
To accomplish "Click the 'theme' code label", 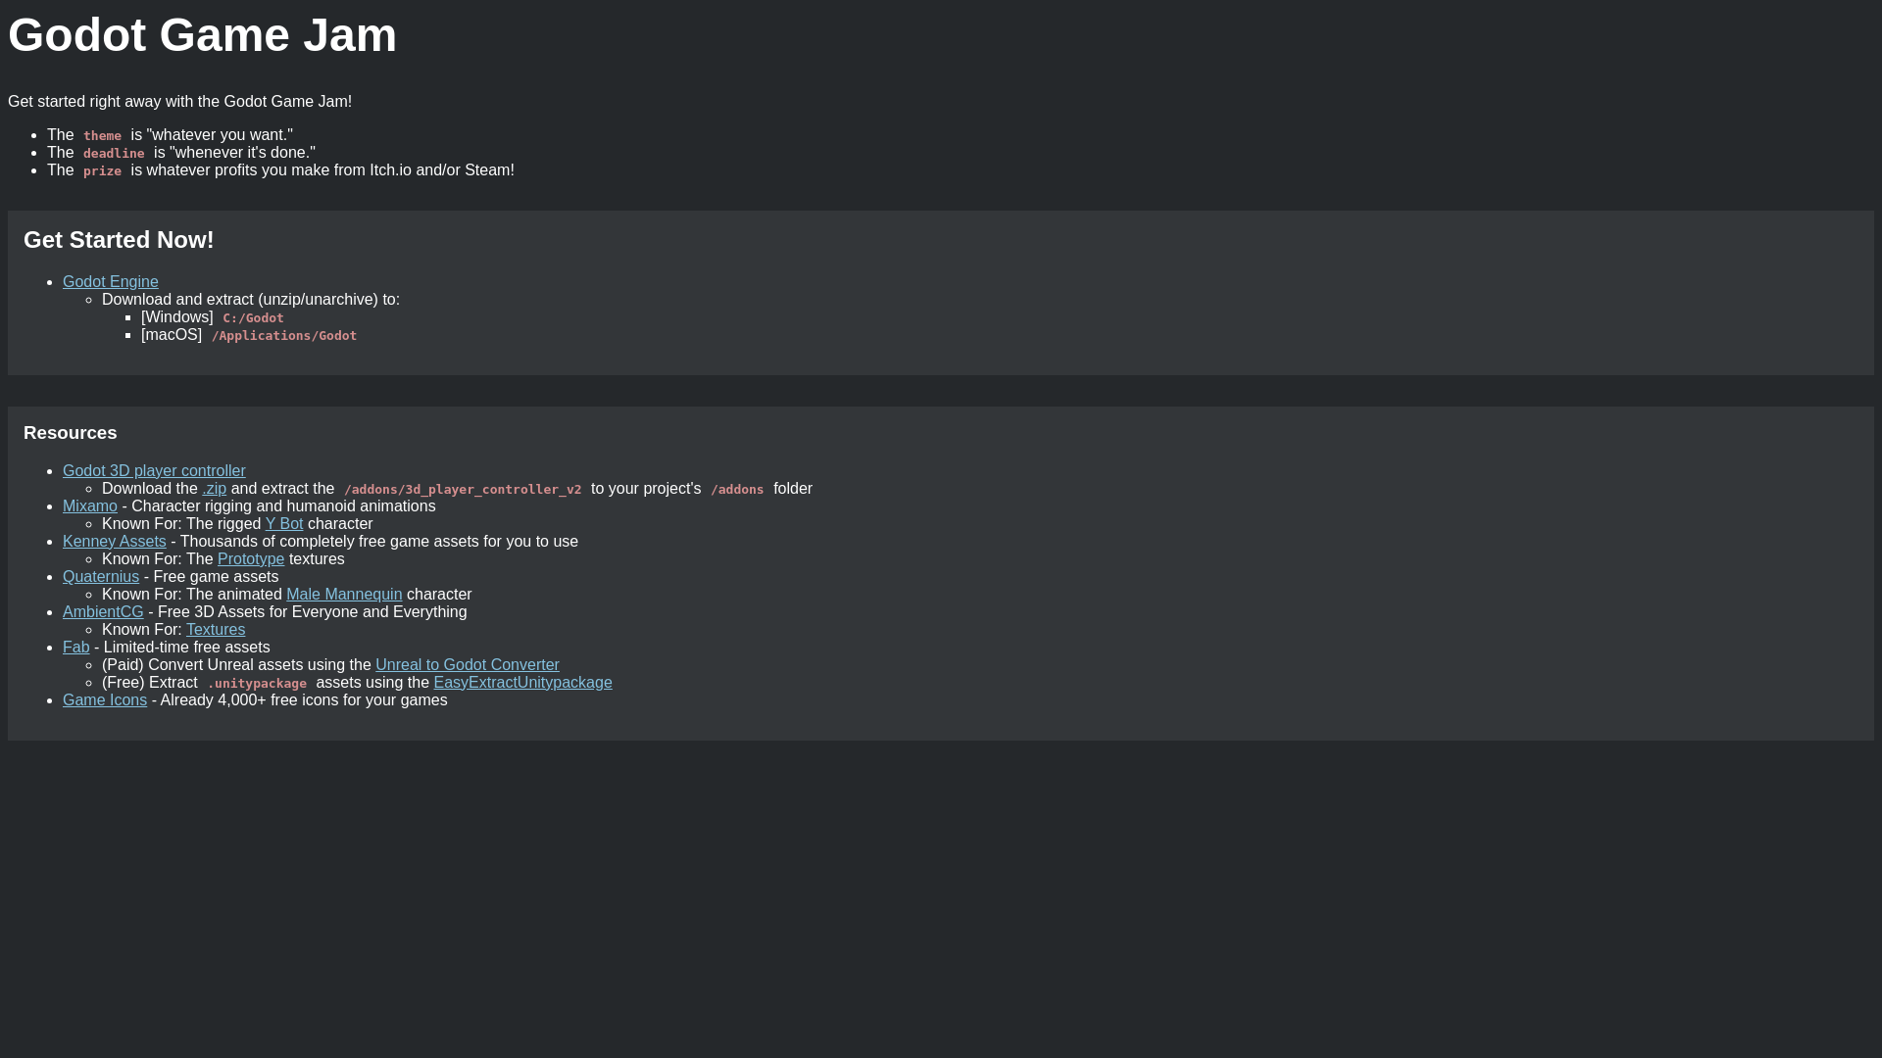I will point(102,136).
